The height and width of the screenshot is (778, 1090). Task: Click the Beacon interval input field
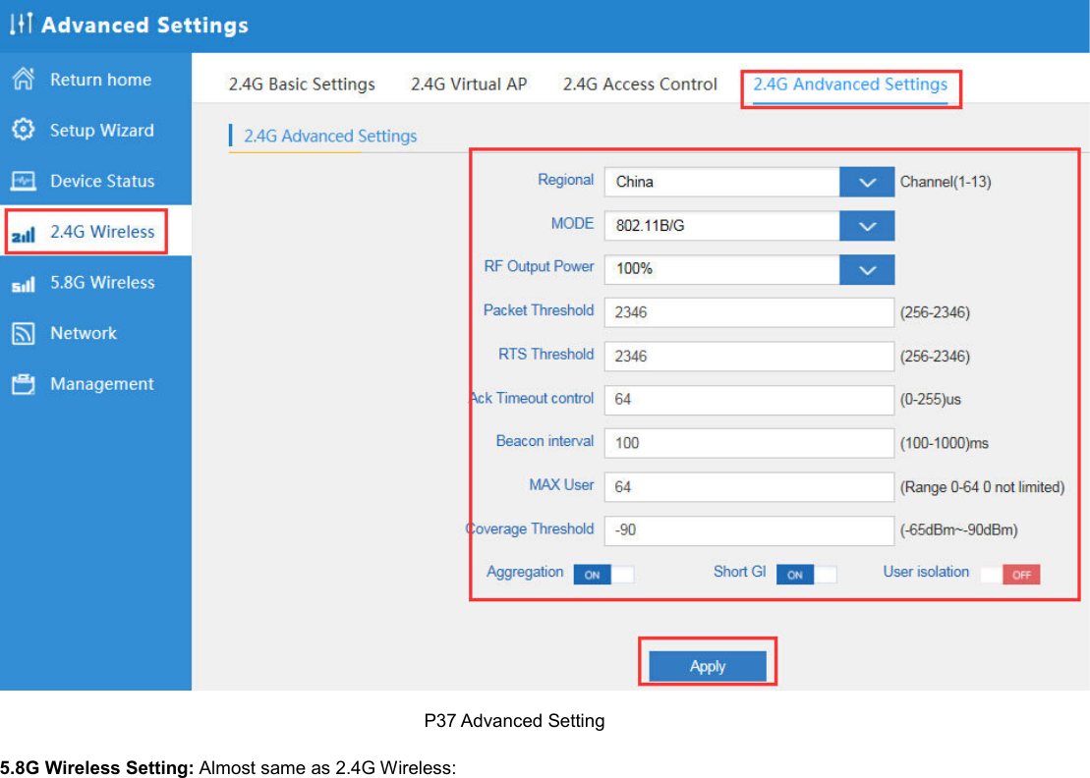(x=748, y=443)
